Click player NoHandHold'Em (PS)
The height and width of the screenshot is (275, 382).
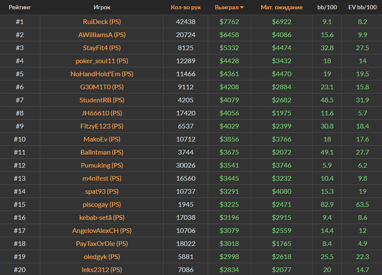102,74
